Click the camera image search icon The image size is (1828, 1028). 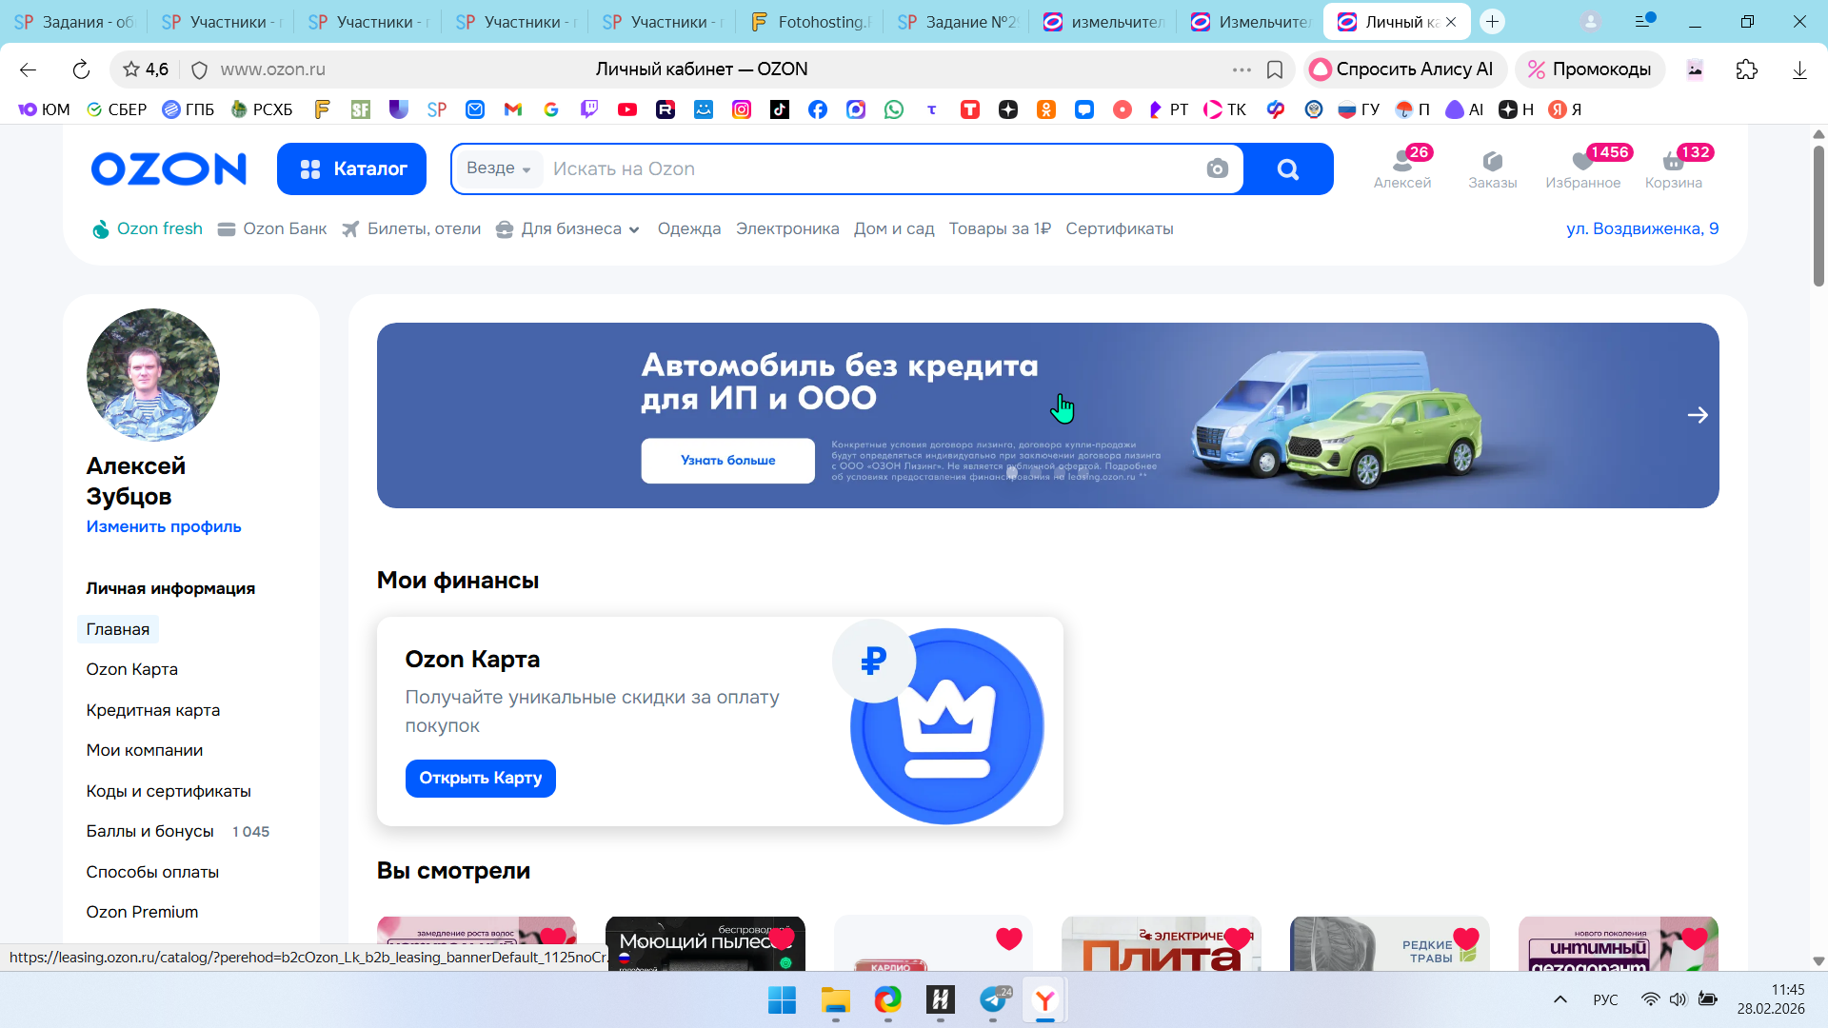click(1217, 169)
